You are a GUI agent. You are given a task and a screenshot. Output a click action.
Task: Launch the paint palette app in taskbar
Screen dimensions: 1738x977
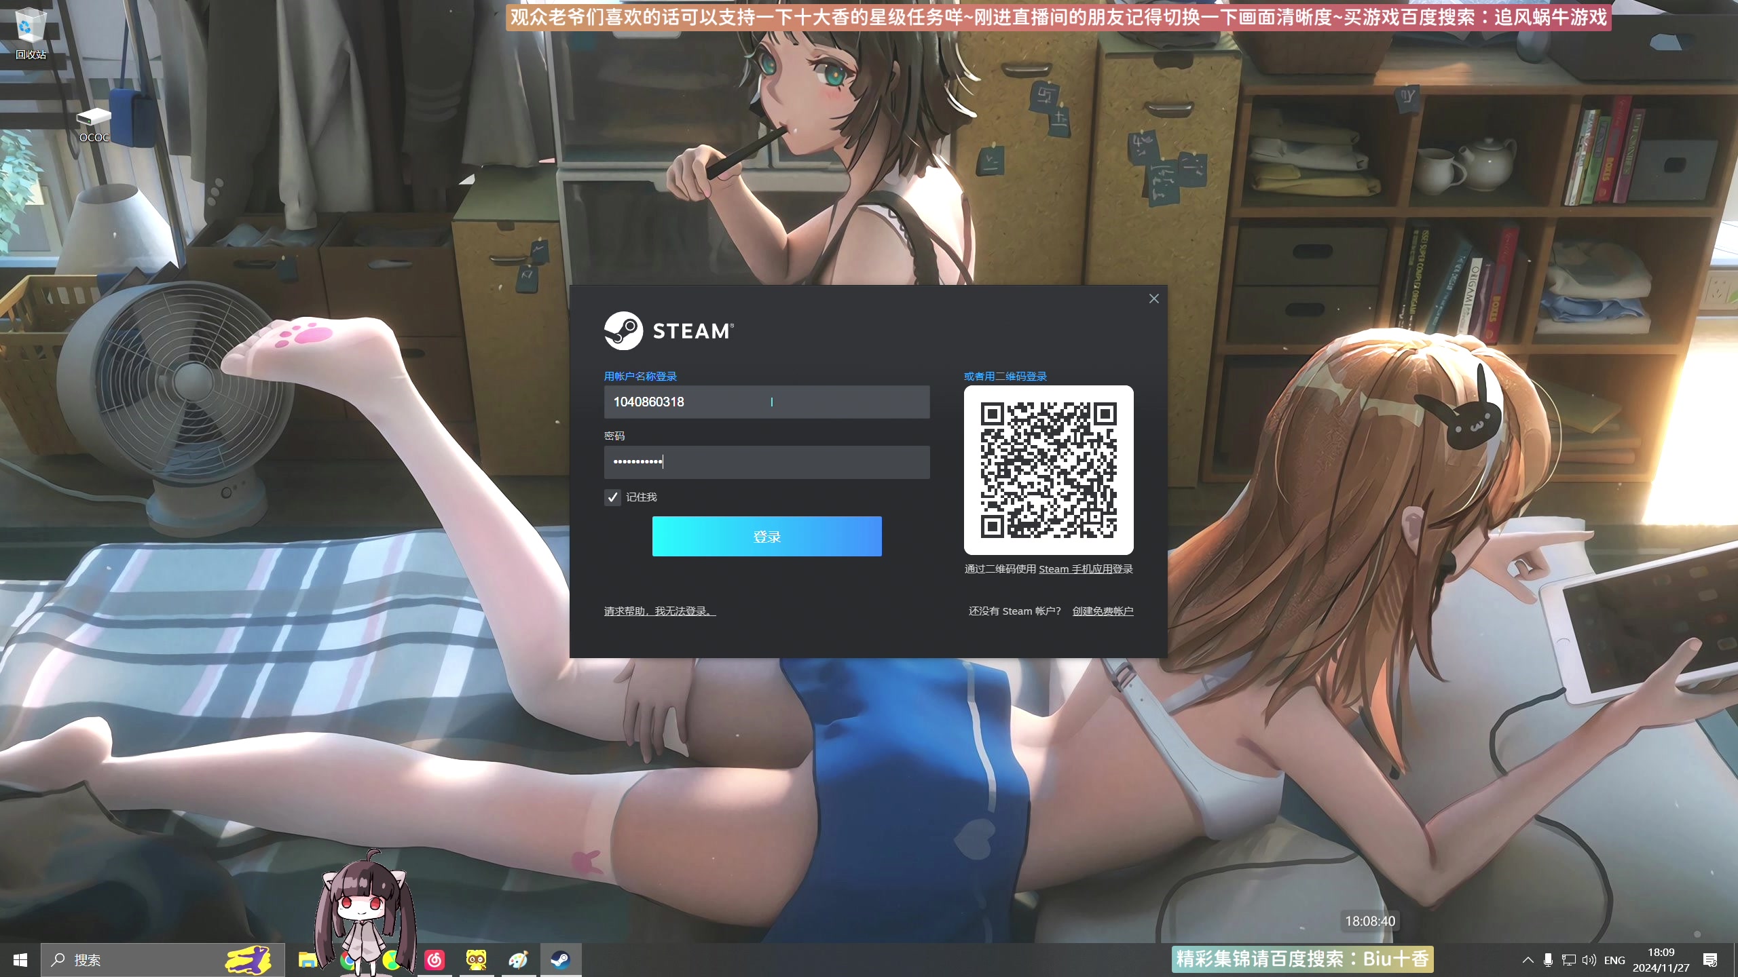(518, 959)
